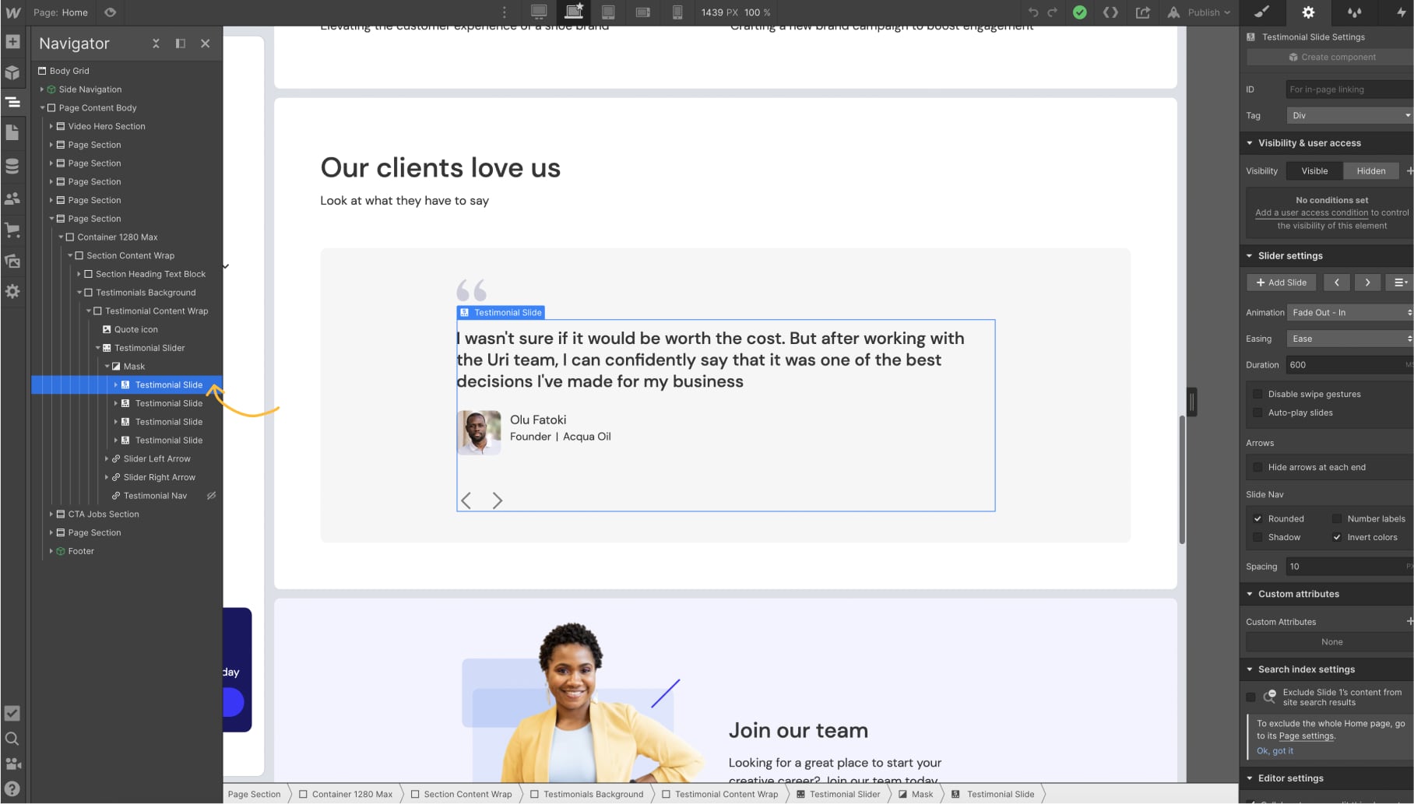Select tablet breakpoint icon

click(x=609, y=12)
